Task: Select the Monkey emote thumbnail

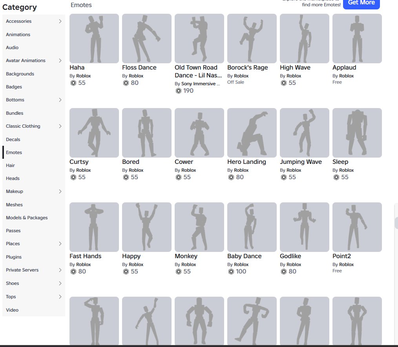Action: [x=199, y=227]
